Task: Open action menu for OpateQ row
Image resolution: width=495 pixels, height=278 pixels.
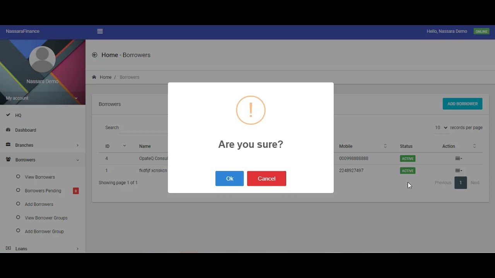Action: click(459, 158)
